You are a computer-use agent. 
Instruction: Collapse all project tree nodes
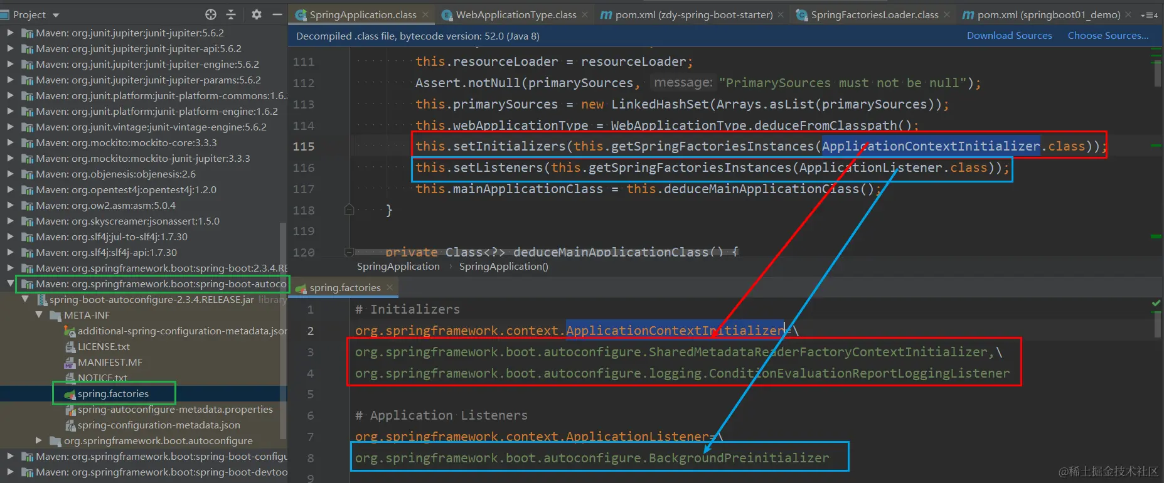pos(231,14)
